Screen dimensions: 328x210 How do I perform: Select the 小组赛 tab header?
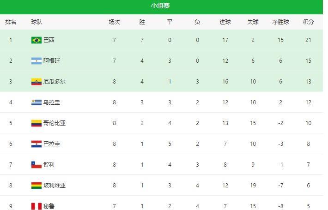160,6
